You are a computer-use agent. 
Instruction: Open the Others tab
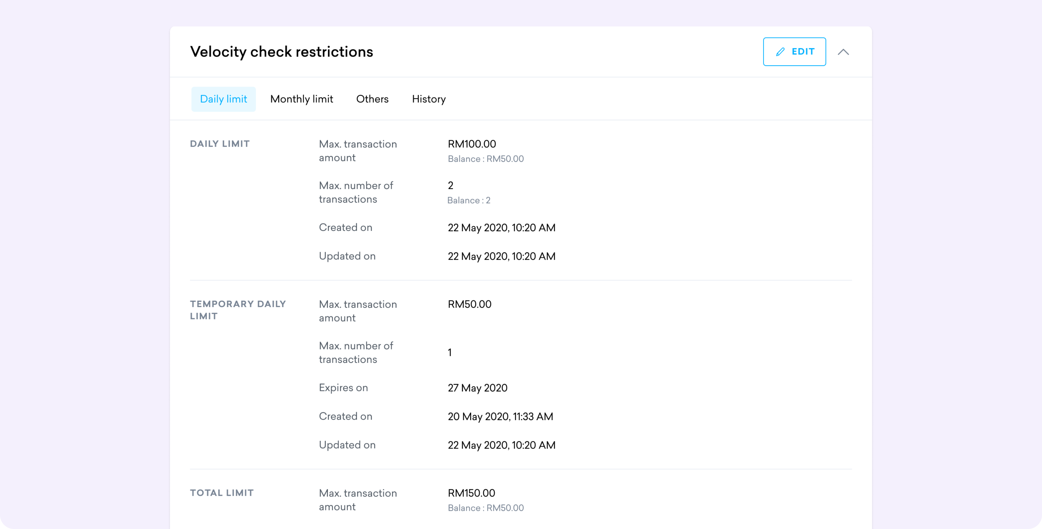372,99
